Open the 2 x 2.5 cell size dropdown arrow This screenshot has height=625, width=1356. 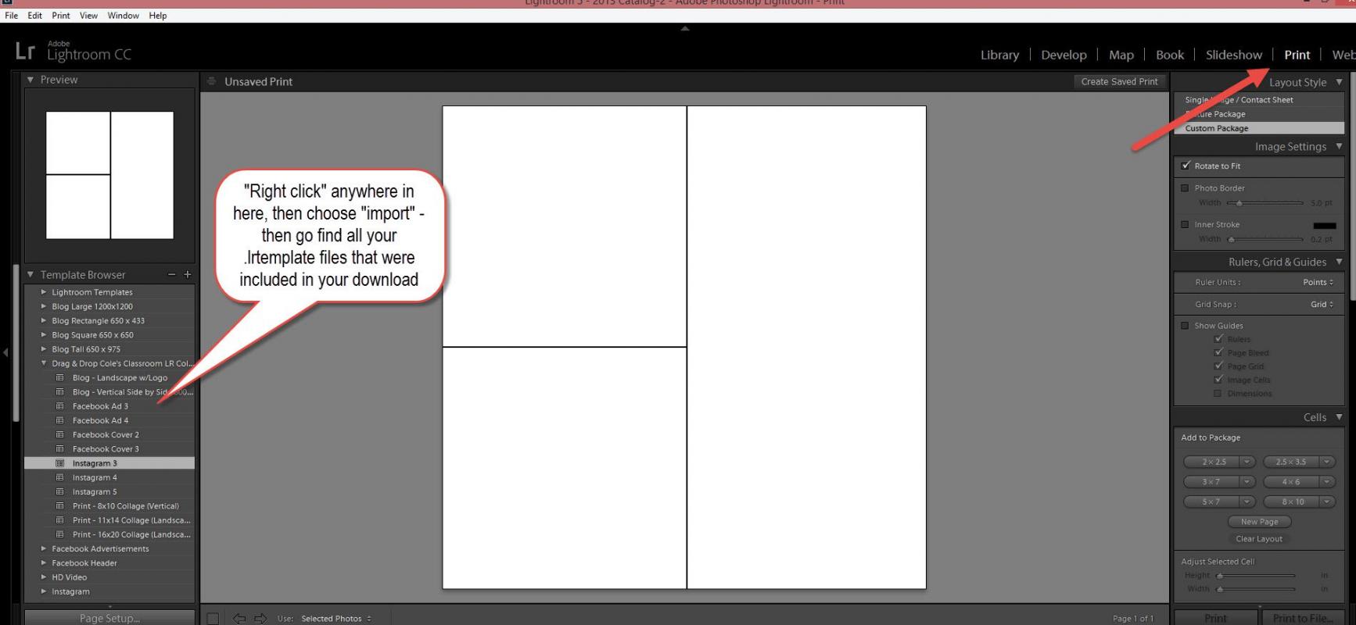[x=1247, y=462]
